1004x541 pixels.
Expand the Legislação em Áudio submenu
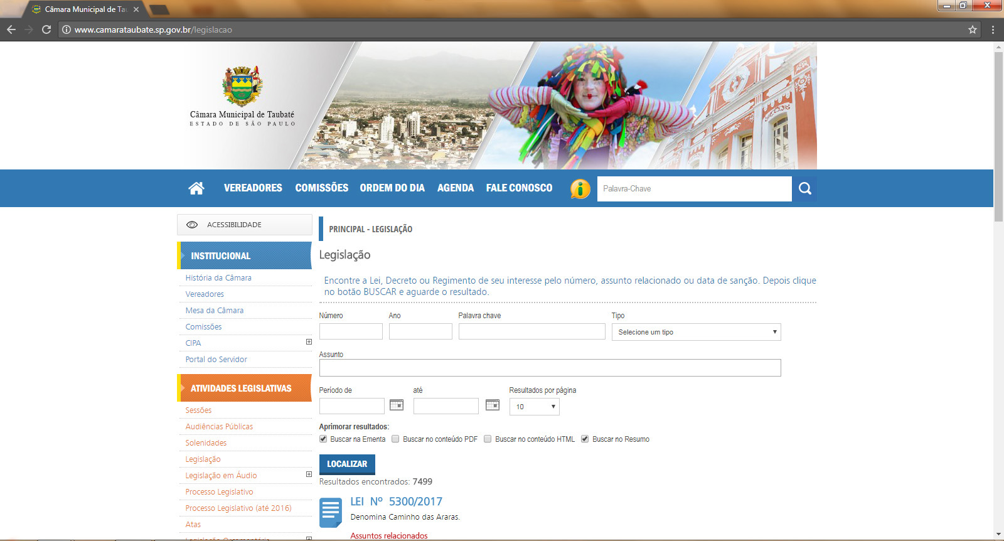309,474
